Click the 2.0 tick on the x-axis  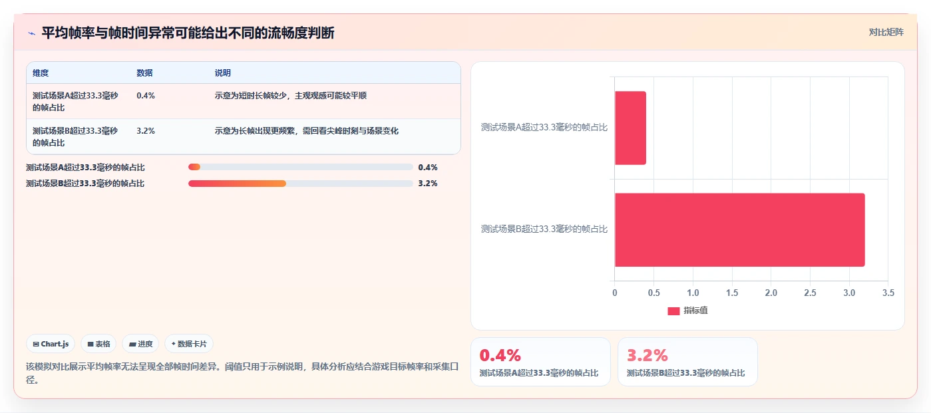pyautogui.click(x=771, y=293)
